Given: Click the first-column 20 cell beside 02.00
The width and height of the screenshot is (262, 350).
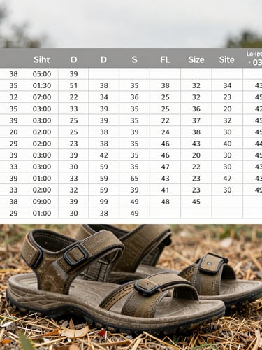Looking at the screenshot, I should point(13,132).
